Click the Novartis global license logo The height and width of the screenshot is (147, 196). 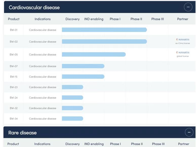tap(183, 53)
